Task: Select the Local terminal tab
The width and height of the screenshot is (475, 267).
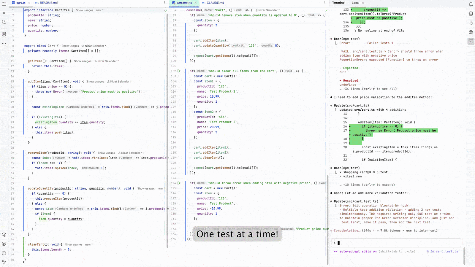Action: [x=356, y=3]
